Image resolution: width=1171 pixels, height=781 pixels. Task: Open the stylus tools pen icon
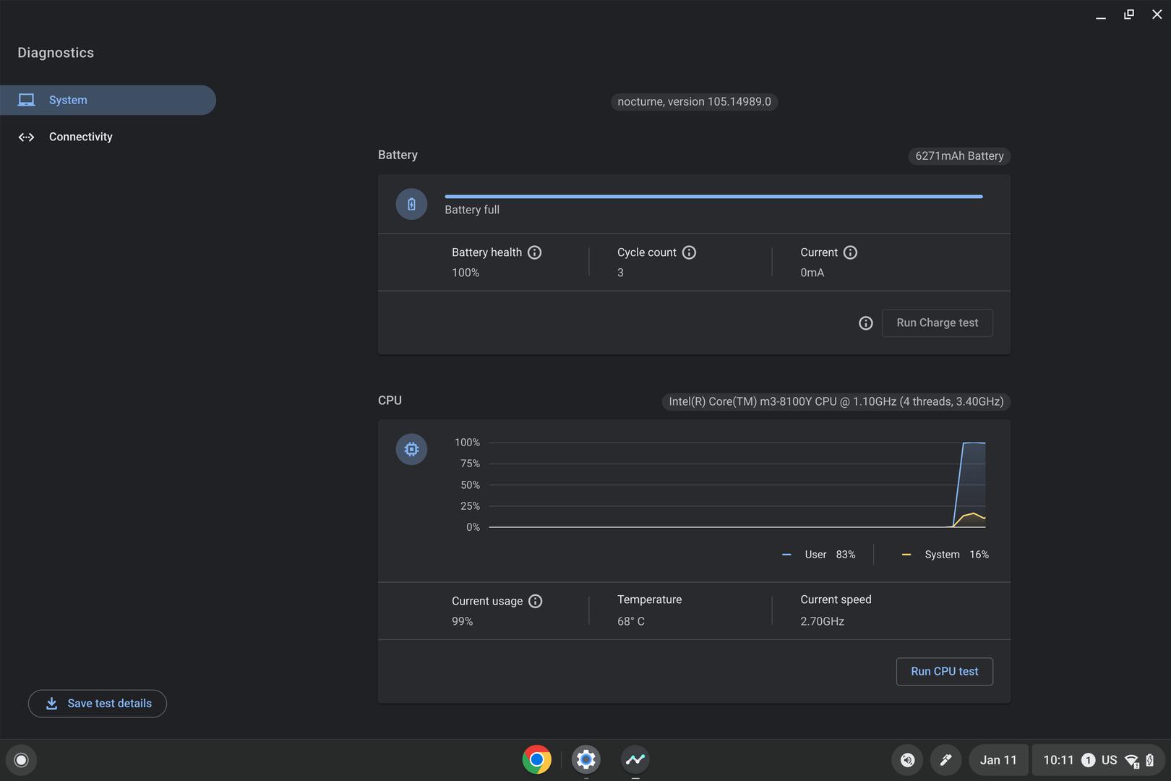945,760
